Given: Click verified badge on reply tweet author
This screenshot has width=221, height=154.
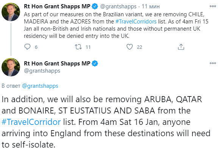Looking at the screenshot, I should 95,64.
